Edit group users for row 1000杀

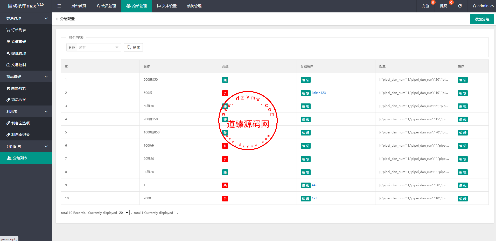306,146
